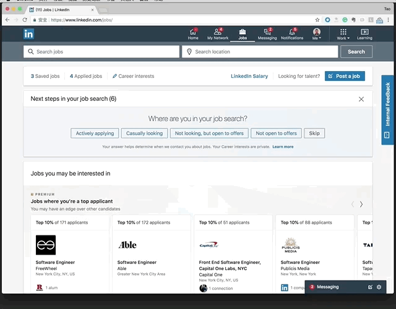396x309 pixels.
Task: Open 4 Applied jobs
Action: 86,76
